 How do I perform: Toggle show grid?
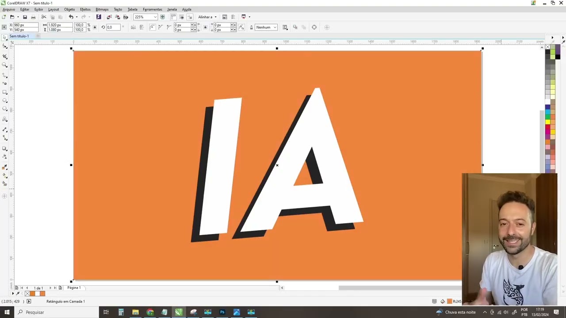tap(182, 17)
